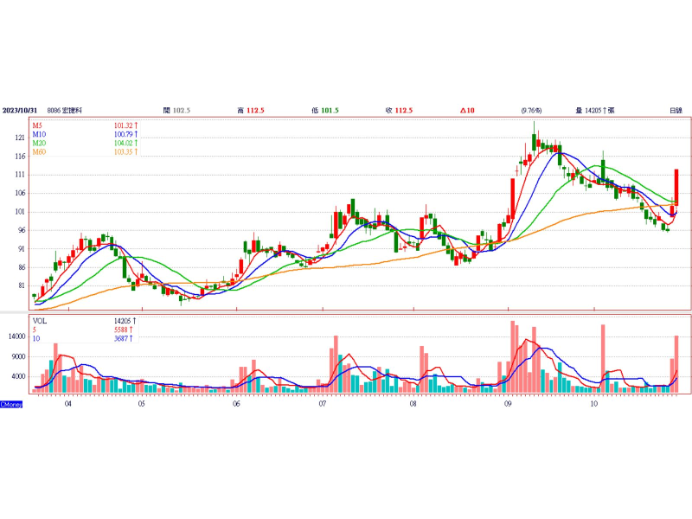Click the price change indicator △10

(468, 111)
